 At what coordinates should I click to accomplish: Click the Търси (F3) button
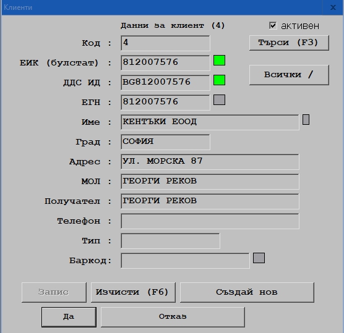[289, 43]
